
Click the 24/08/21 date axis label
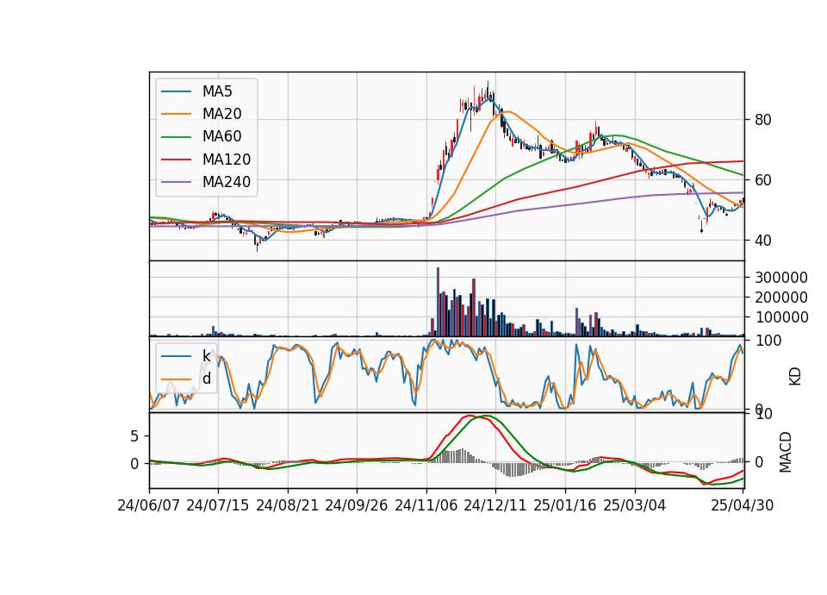tap(288, 505)
